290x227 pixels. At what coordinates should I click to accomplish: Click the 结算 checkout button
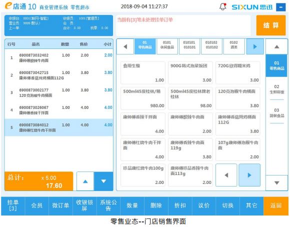click(271, 25)
